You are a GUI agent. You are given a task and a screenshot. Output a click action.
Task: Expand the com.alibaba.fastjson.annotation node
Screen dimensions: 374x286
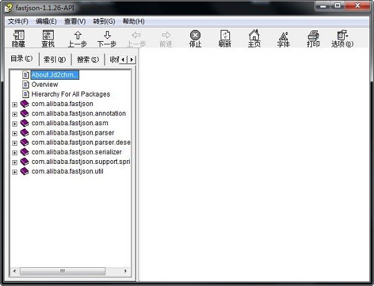(x=15, y=114)
